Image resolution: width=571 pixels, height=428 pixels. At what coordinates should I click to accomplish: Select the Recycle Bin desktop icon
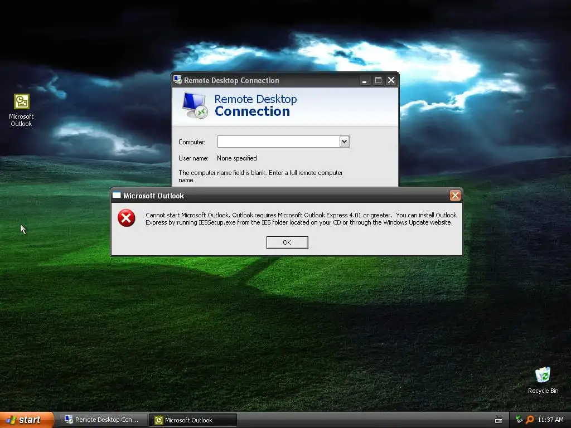(x=543, y=380)
